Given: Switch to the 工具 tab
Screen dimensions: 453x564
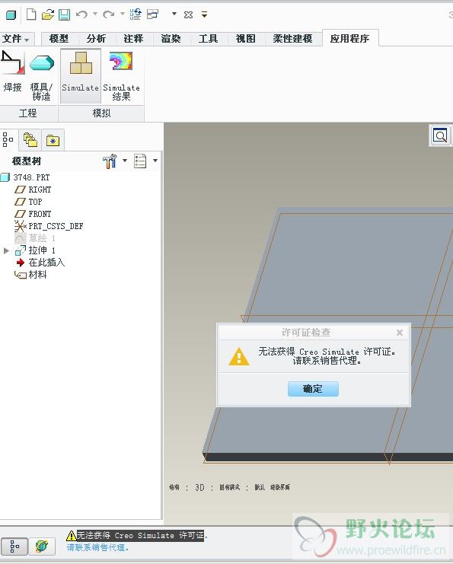Looking at the screenshot, I should (209, 39).
